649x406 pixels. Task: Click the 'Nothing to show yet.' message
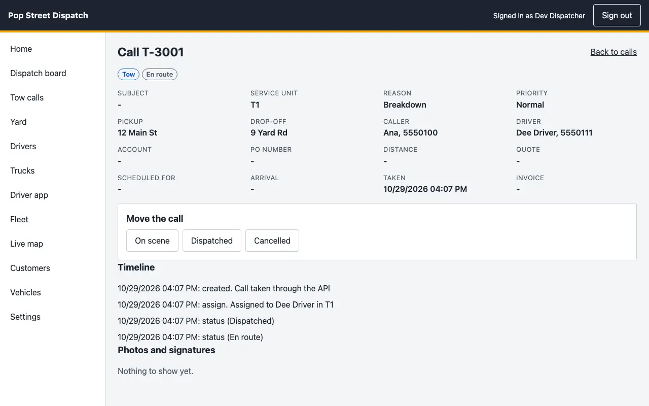tap(156, 371)
